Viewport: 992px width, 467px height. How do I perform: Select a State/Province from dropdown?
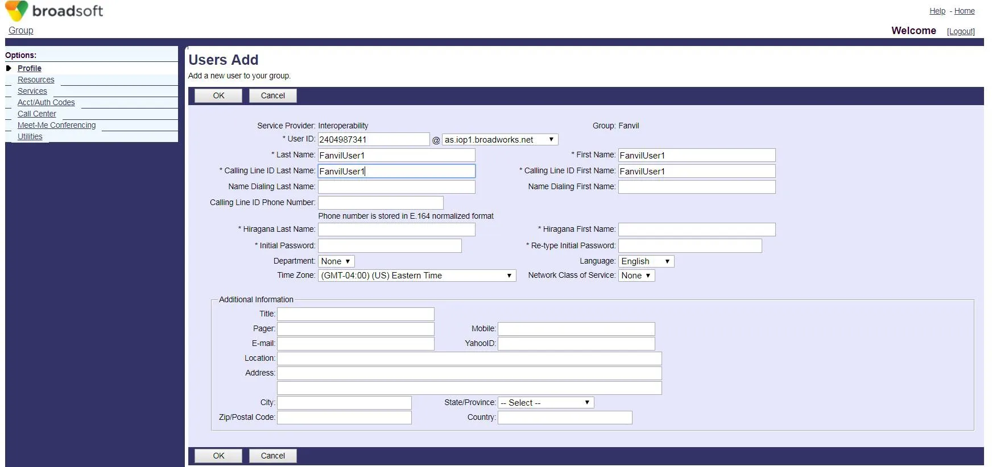pyautogui.click(x=545, y=403)
